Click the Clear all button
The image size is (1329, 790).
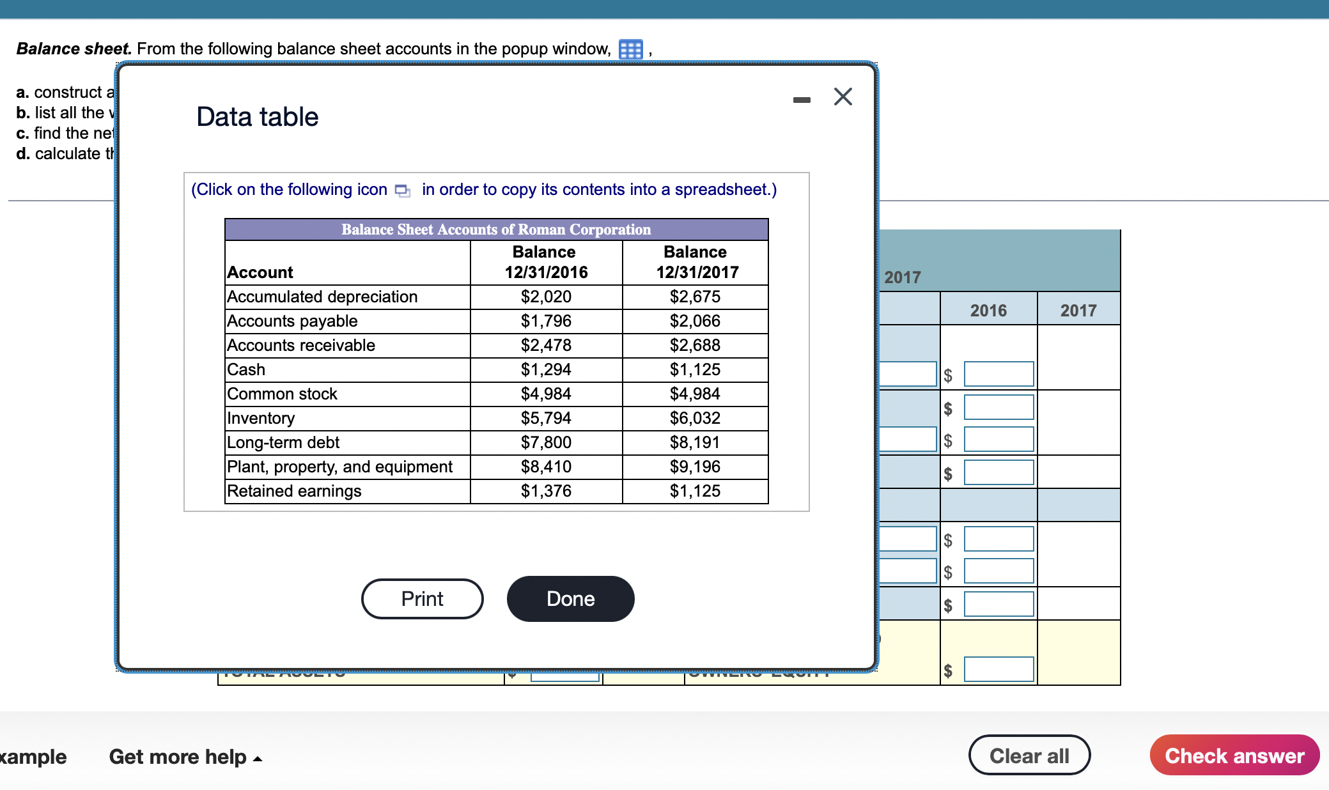[x=1029, y=755]
